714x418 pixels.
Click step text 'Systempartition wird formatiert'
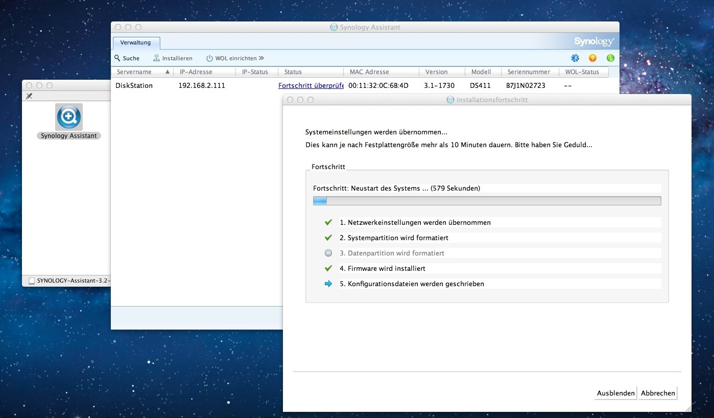pyautogui.click(x=398, y=238)
